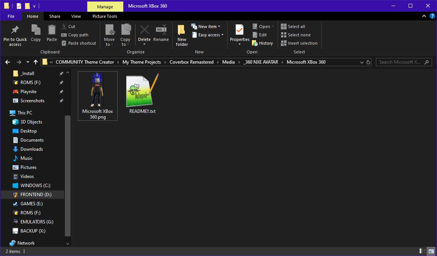This screenshot has height=256, width=437.
Task: Click Edit in the Open group
Action: [259, 35]
